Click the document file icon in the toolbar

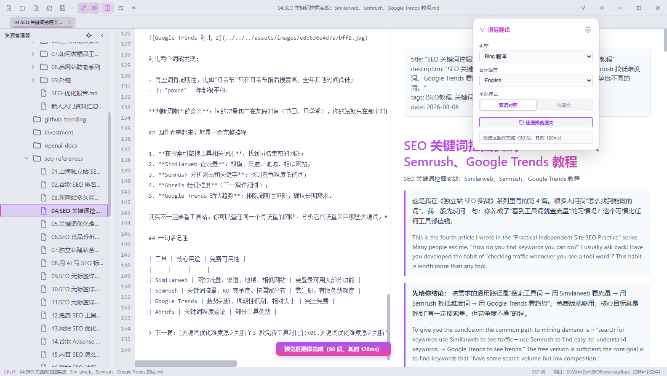point(36,8)
